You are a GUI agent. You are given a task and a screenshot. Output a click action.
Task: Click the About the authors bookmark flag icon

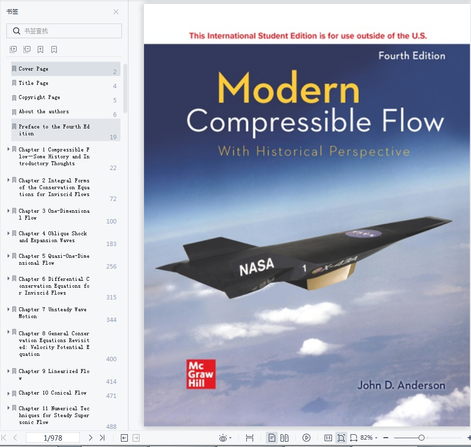pyautogui.click(x=14, y=112)
